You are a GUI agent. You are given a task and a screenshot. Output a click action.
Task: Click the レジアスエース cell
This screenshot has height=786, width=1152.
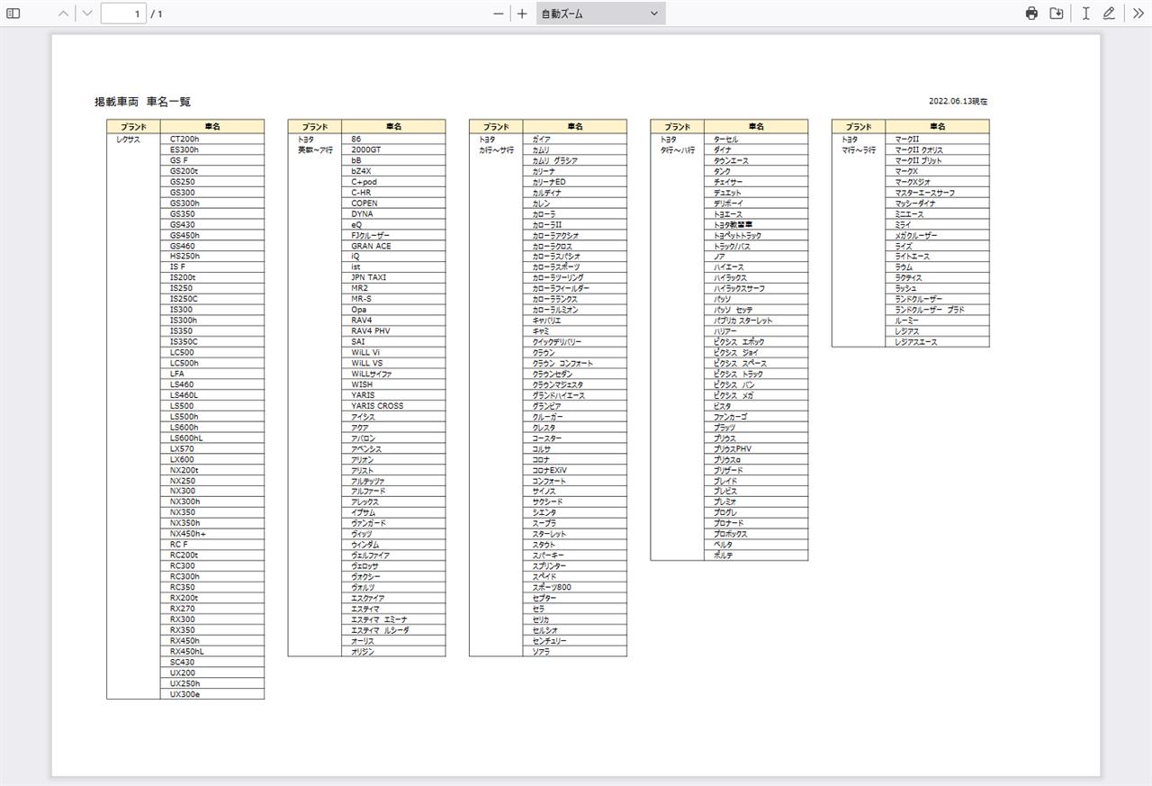pyautogui.click(x=937, y=342)
